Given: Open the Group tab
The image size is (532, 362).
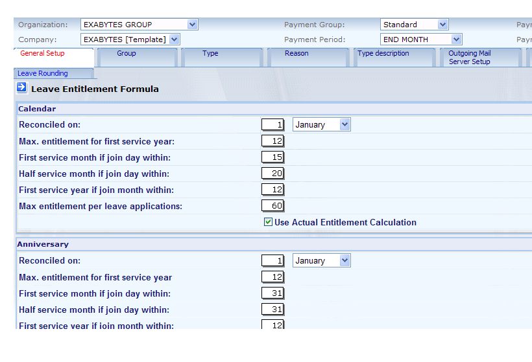Looking at the screenshot, I should click(x=127, y=54).
